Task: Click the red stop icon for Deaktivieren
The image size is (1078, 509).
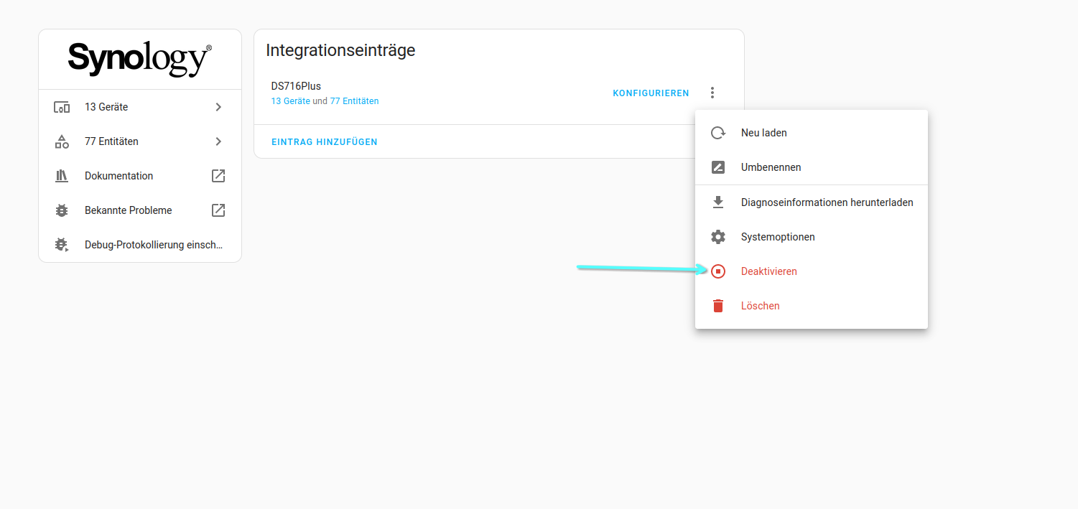Action: coord(717,271)
